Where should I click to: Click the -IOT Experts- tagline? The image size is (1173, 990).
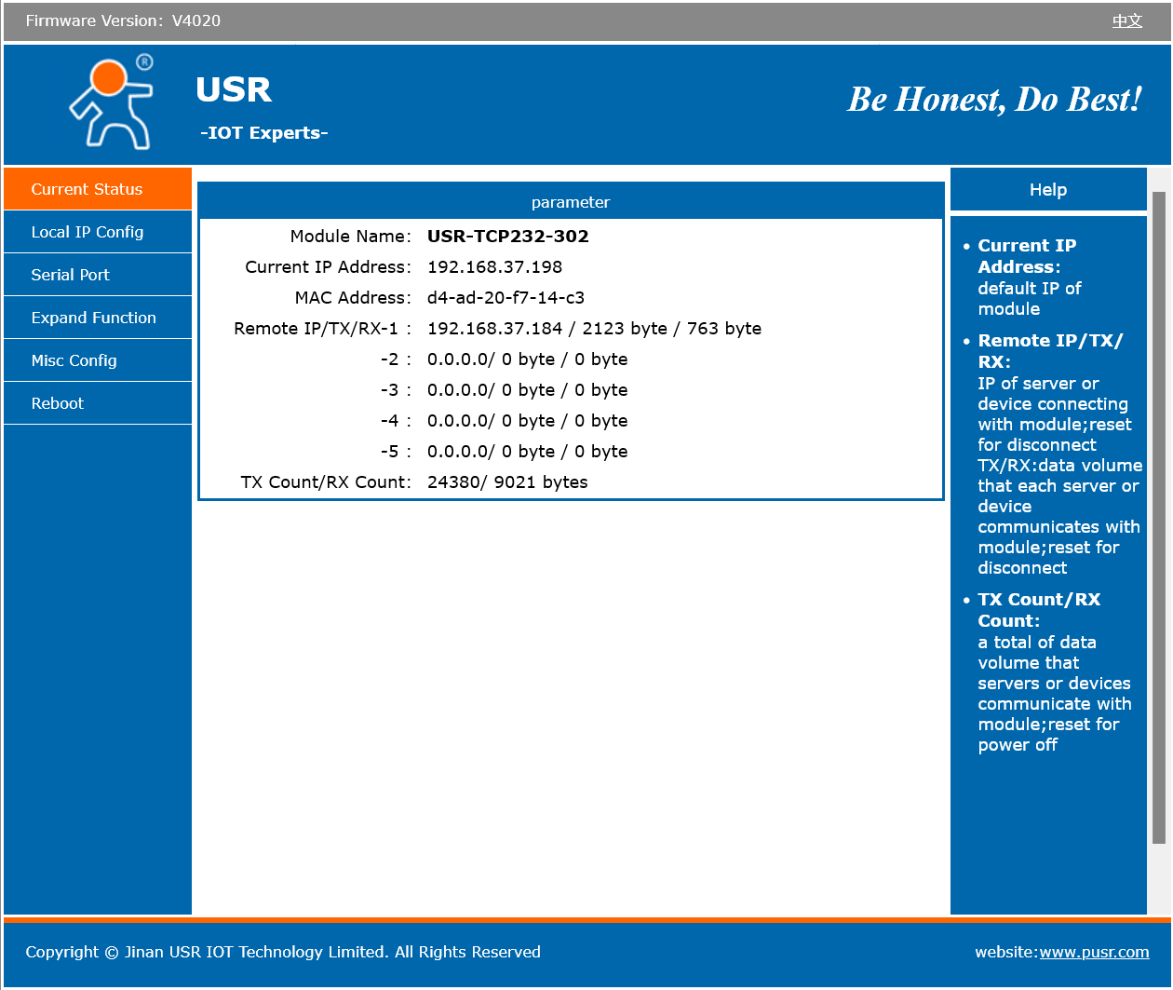[x=263, y=132]
